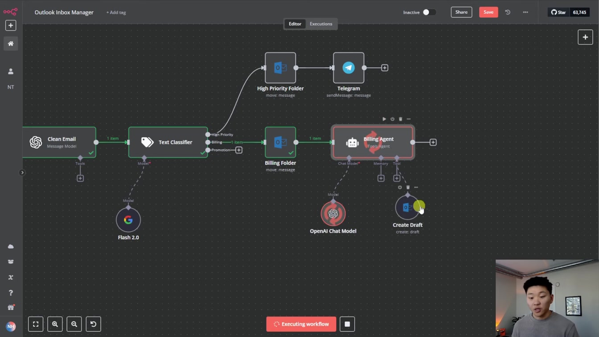Zoom in on the canvas
Screen dimensions: 599x337
[x=55, y=324]
